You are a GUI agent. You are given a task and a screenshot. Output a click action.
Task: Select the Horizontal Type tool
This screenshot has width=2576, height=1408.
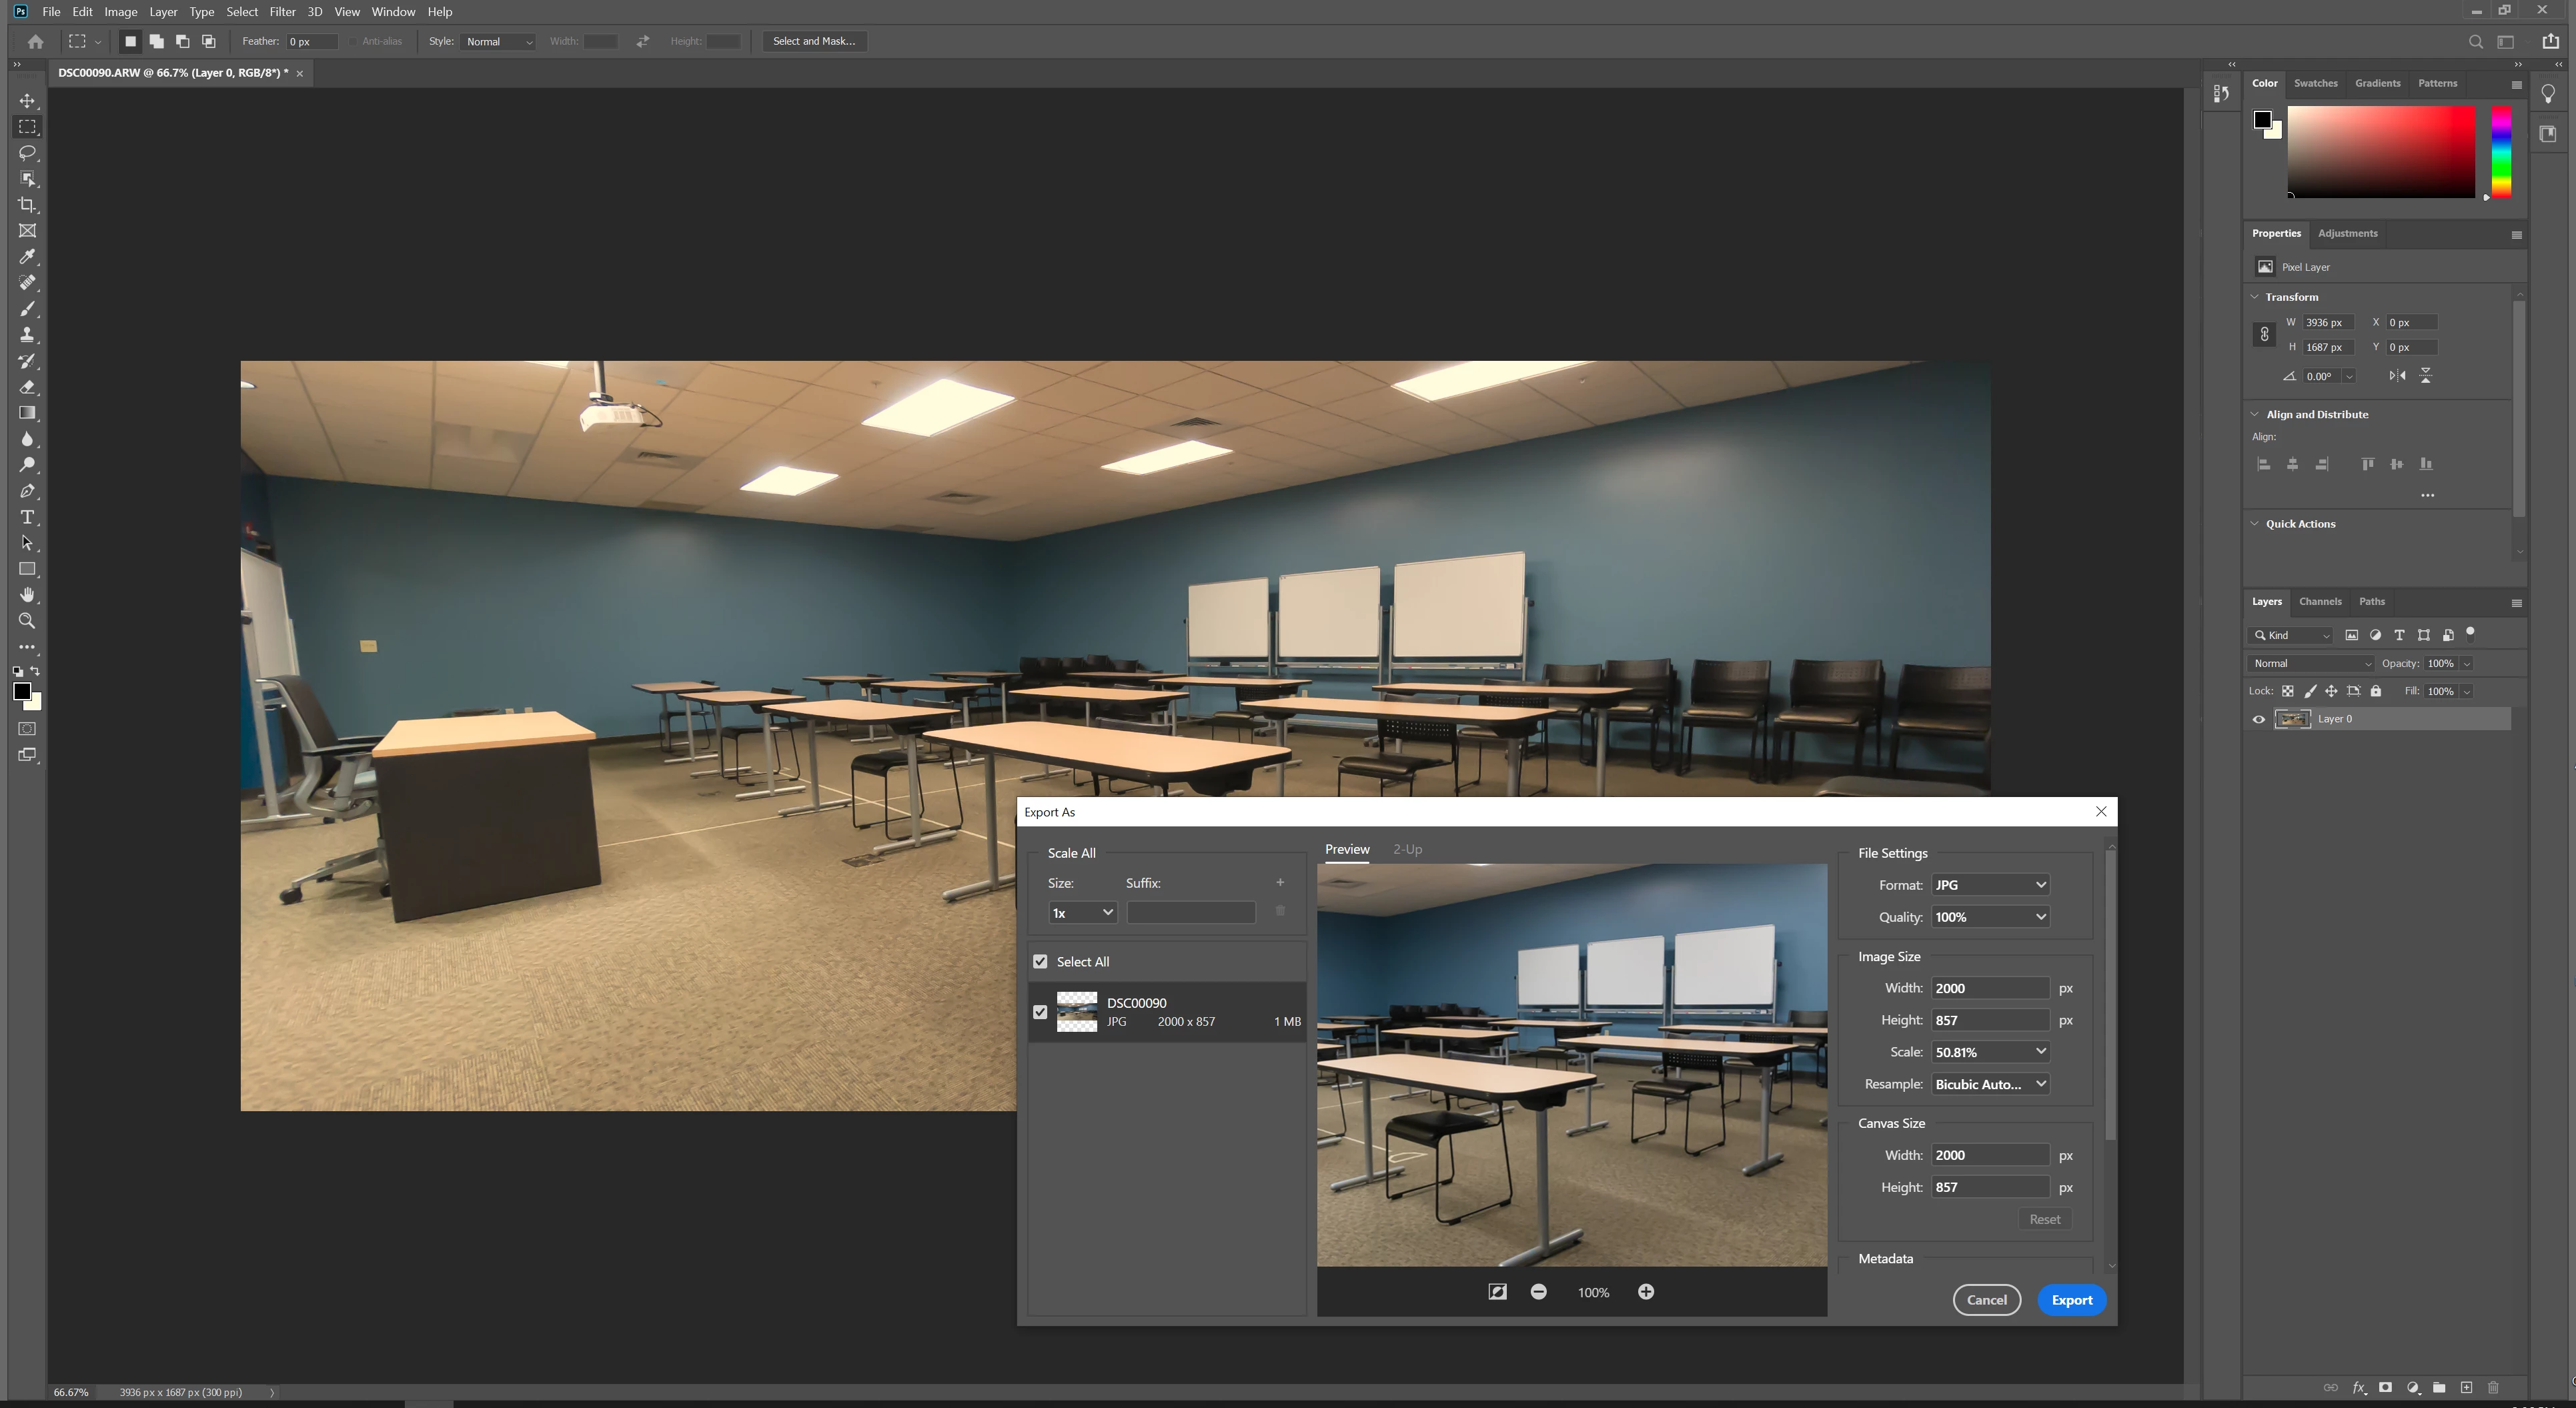click(x=27, y=517)
